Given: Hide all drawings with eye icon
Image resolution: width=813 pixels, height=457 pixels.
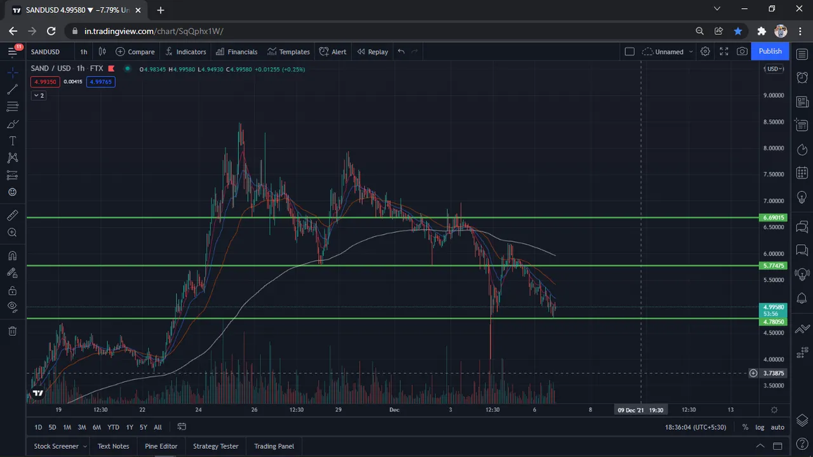Looking at the screenshot, I should pyautogui.click(x=12, y=307).
